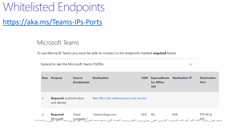The image size is (242, 132).
Task: Click the Purpose column header
Action: tap(56, 78)
